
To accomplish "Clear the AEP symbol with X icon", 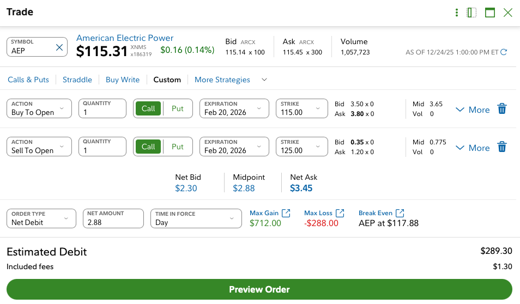I will pyautogui.click(x=59, y=48).
